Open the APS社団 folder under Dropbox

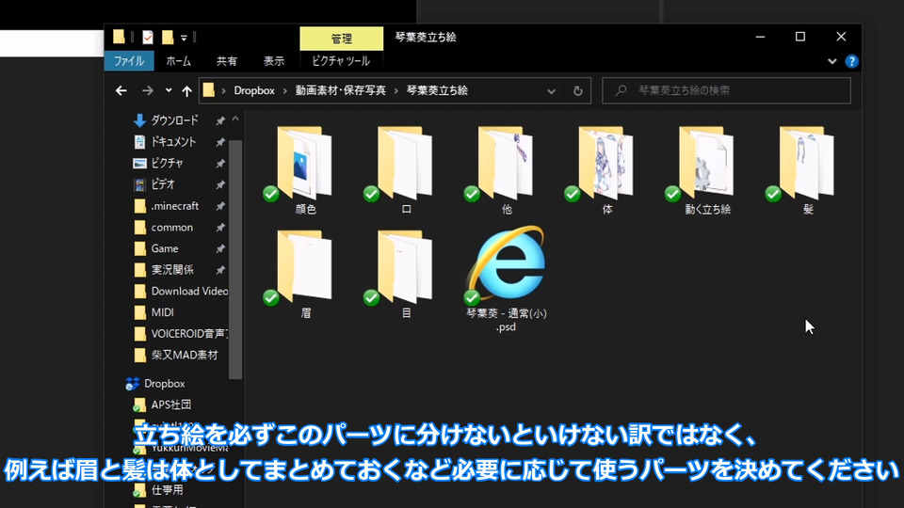coord(170,405)
